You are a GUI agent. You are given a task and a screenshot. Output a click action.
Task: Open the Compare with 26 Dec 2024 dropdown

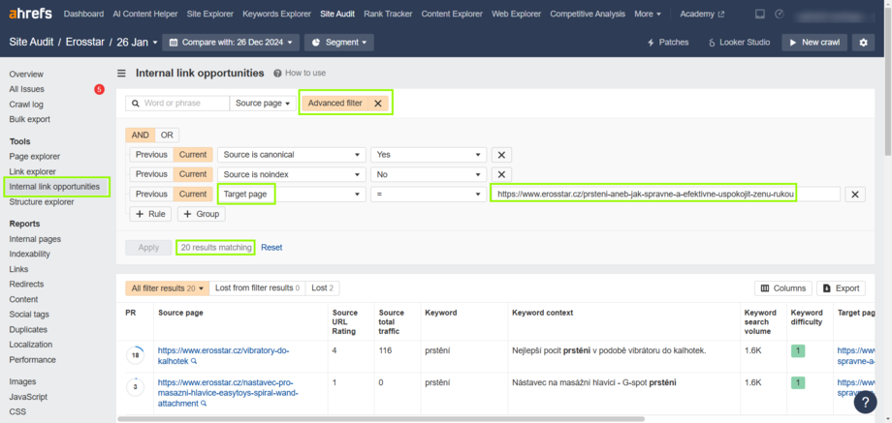click(x=230, y=43)
